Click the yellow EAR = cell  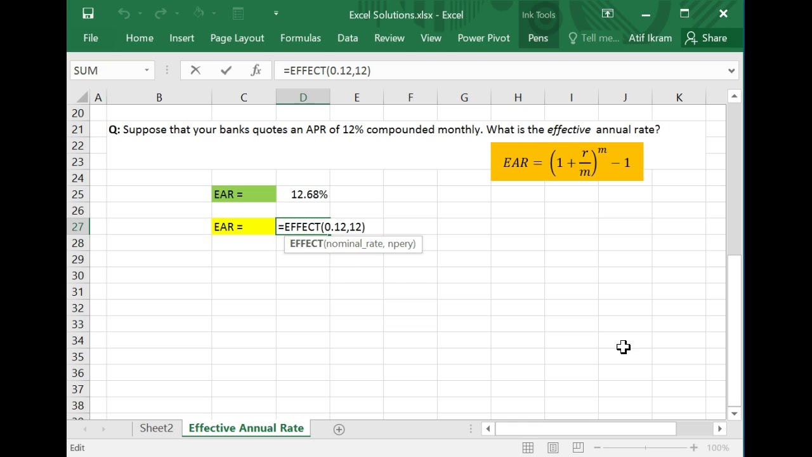244,227
